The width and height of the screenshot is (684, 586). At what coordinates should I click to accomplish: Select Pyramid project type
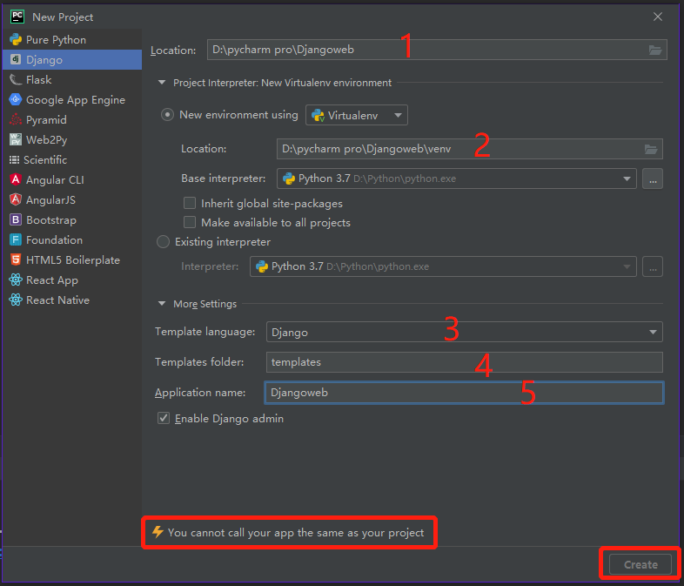[x=72, y=120]
